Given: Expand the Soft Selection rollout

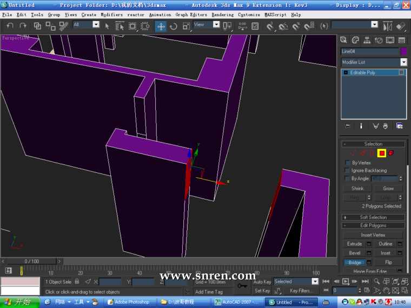Looking at the screenshot, I should [x=373, y=217].
